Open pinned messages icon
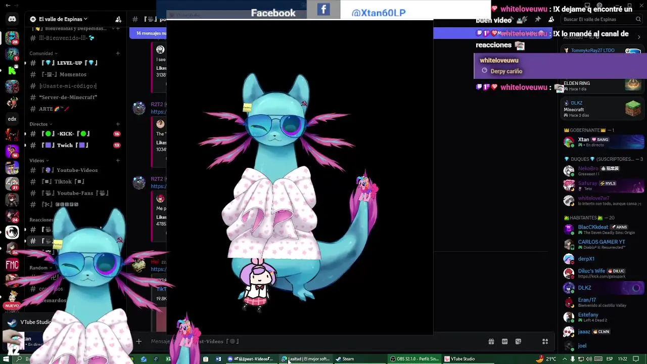The width and height of the screenshot is (647, 364). [538, 19]
